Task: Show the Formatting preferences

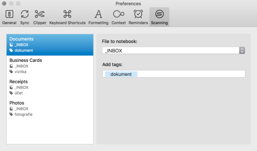Action: click(x=98, y=17)
